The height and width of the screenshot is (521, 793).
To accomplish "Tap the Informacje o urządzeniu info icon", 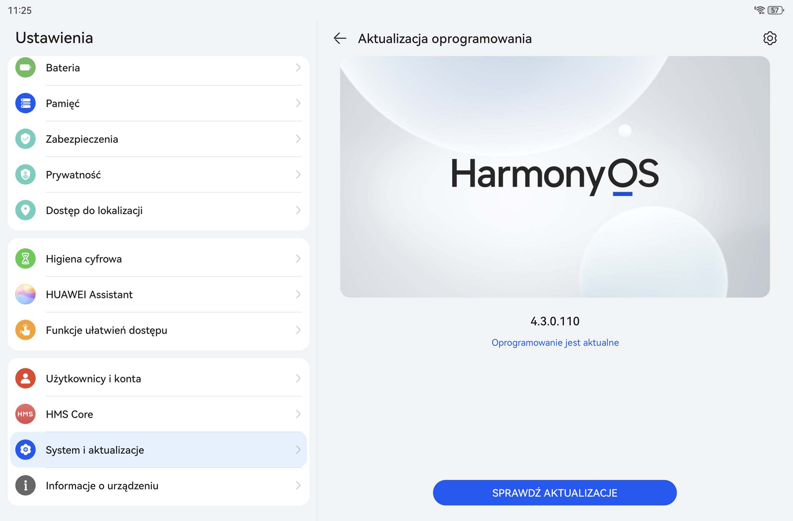I will pos(25,486).
